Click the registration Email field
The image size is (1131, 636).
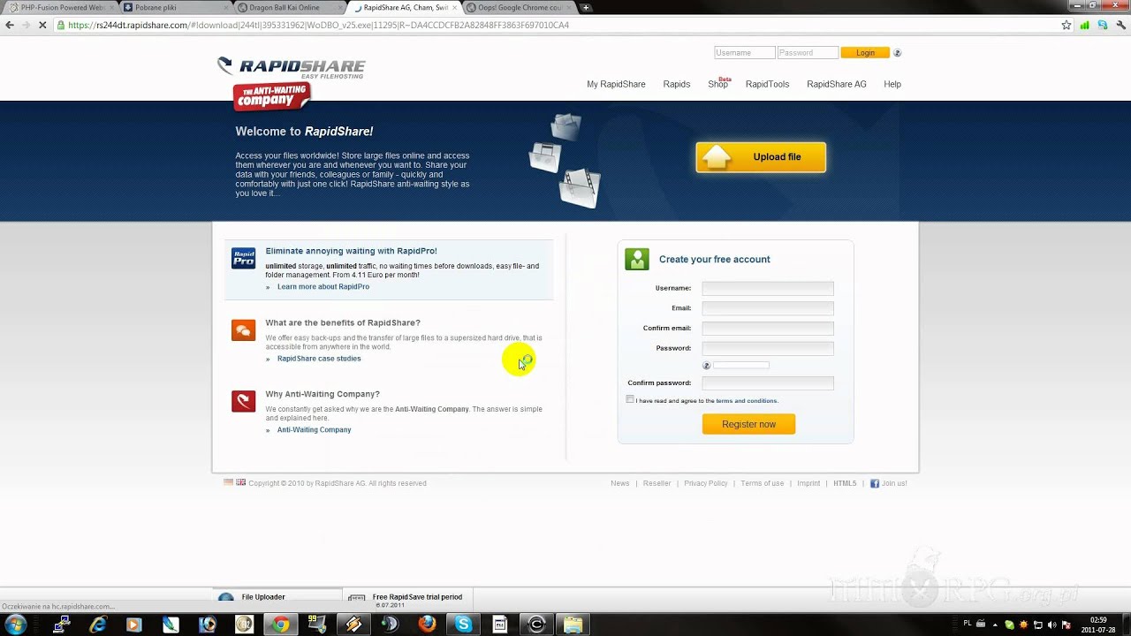click(768, 308)
